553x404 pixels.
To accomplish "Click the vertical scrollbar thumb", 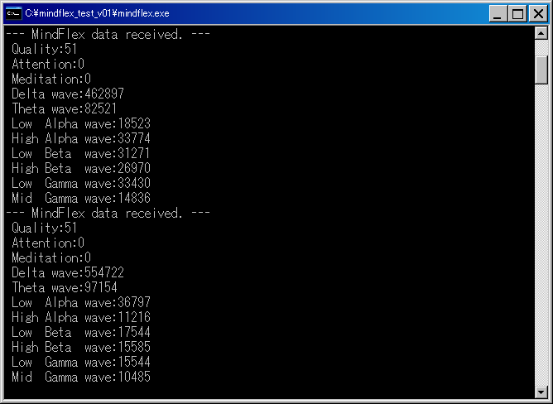I will [541, 70].
